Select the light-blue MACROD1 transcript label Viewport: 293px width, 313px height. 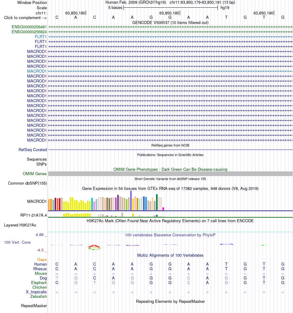pos(37,71)
